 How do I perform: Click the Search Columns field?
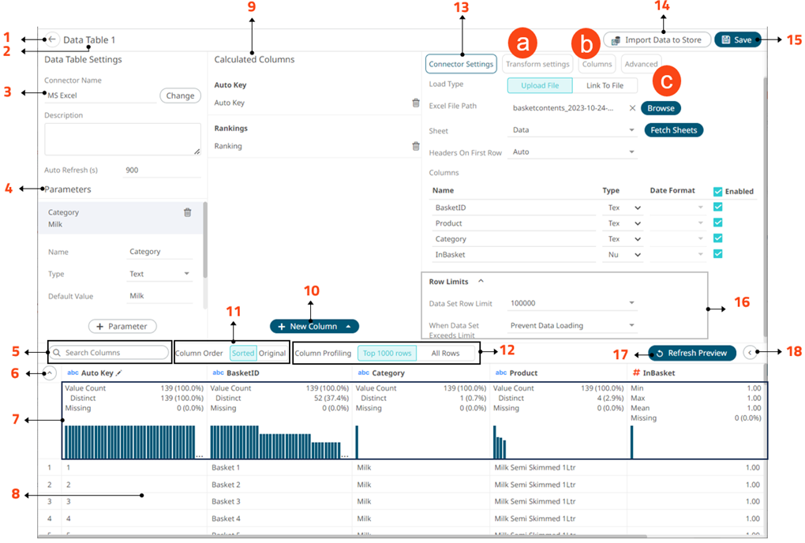click(109, 353)
